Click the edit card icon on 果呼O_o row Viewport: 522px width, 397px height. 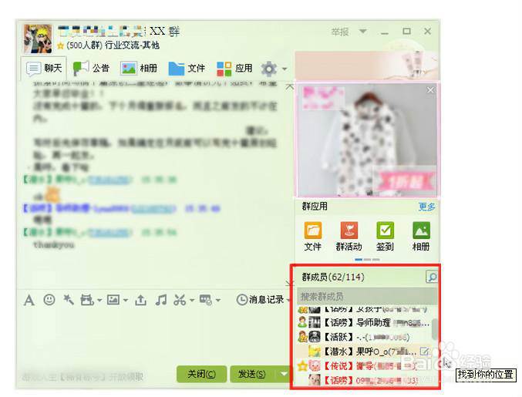[x=424, y=352]
